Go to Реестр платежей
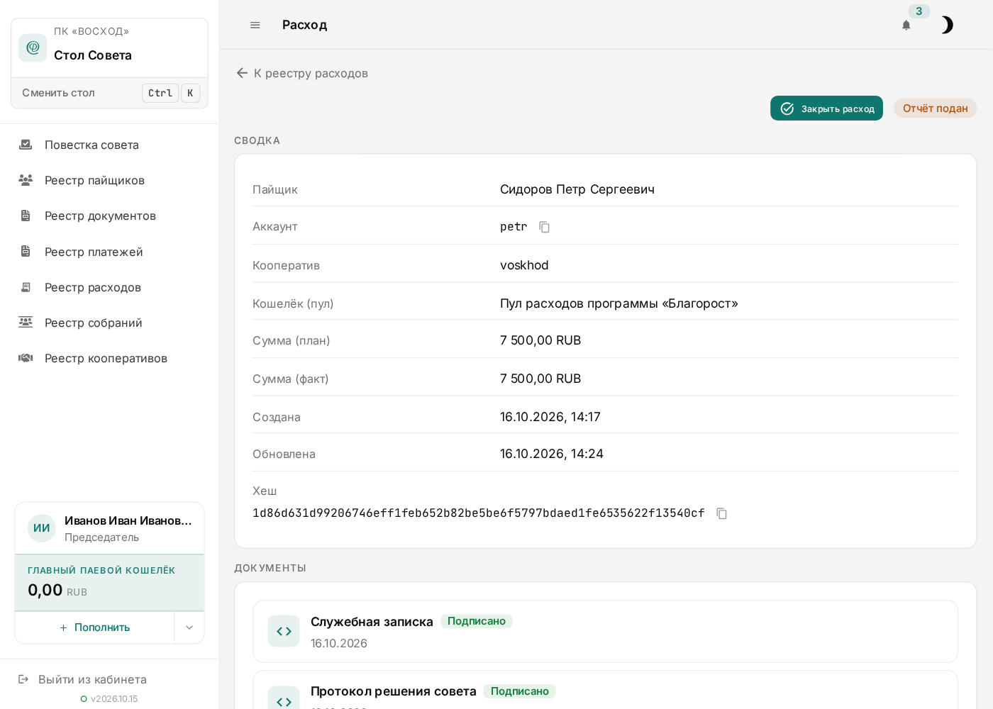This screenshot has height=709, width=993. pyautogui.click(x=94, y=252)
